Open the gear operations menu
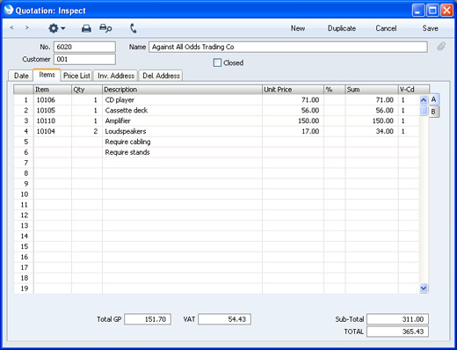This screenshot has height=350, width=457. 56,28
